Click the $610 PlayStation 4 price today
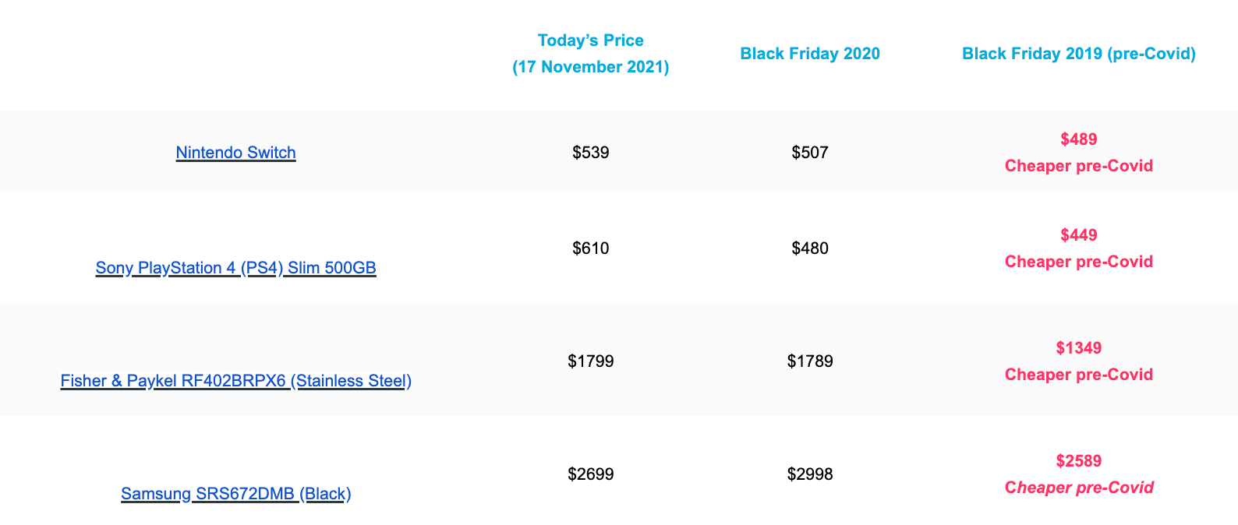Screen dimensions: 1238x525 coord(590,248)
